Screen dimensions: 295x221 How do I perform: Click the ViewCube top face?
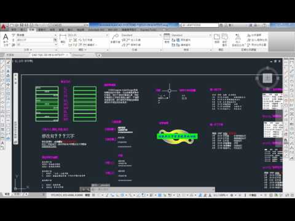pos(267,78)
